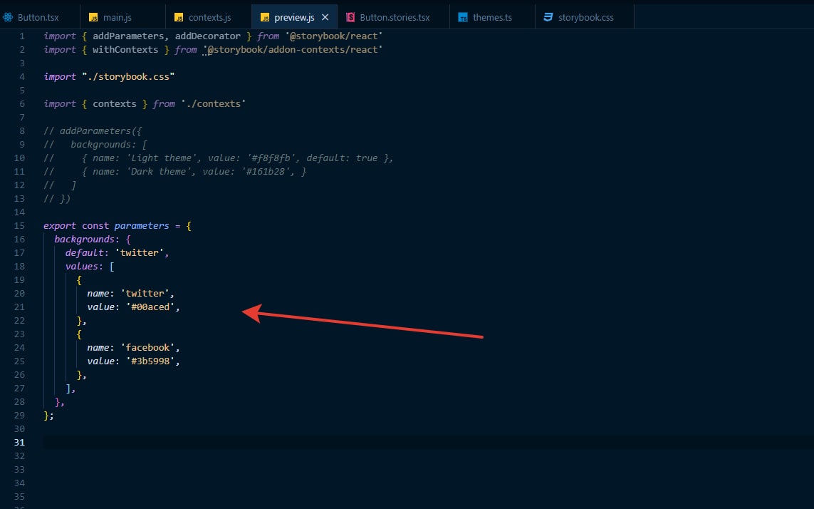814x509 pixels.
Task: Click line number 15 in gutter
Action: 19,226
